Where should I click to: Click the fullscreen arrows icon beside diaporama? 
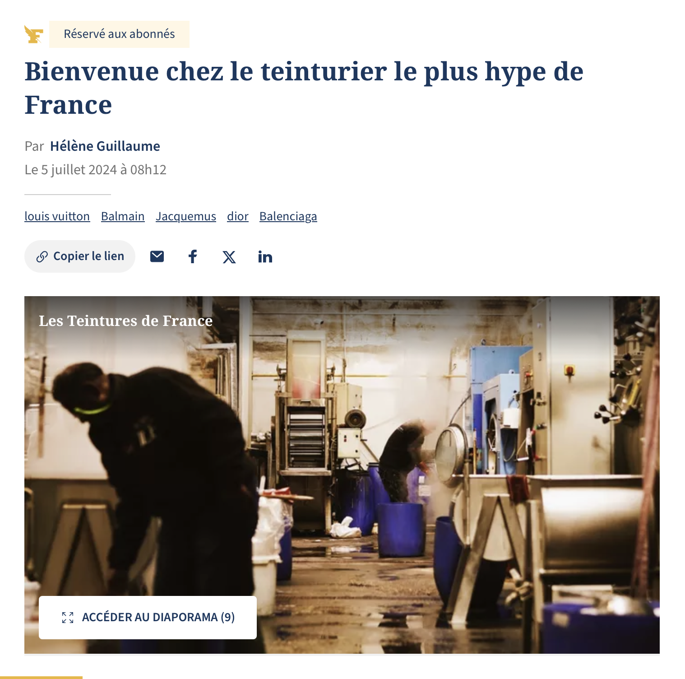coord(68,618)
